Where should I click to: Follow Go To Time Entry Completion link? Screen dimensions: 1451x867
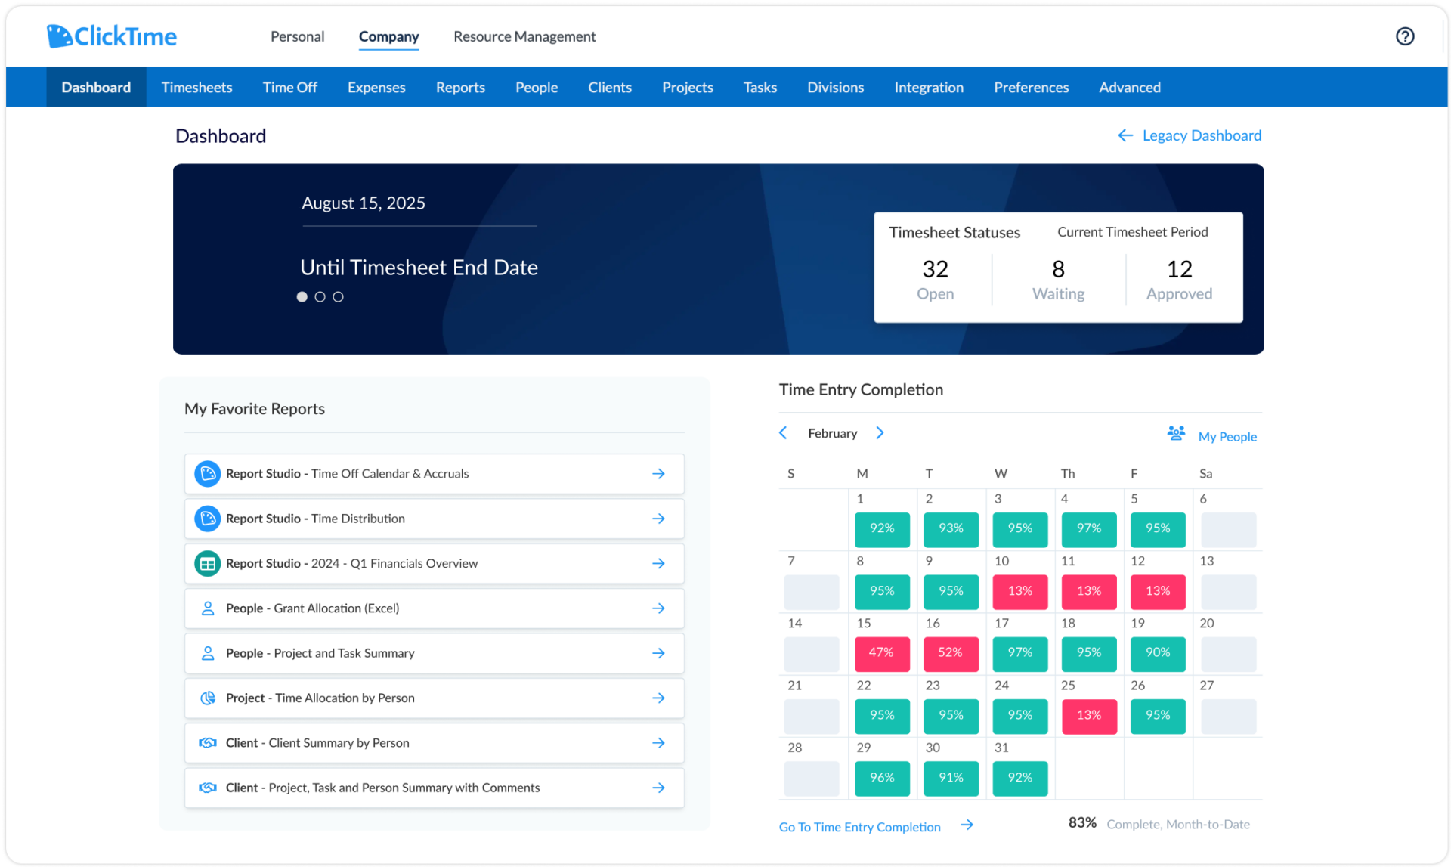click(859, 827)
